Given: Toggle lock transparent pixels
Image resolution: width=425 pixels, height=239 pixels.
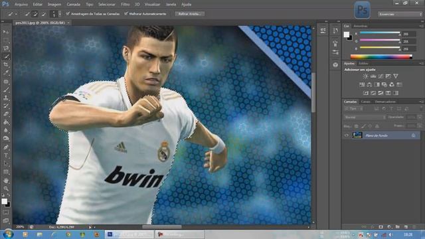Looking at the screenshot, I should tap(357, 126).
